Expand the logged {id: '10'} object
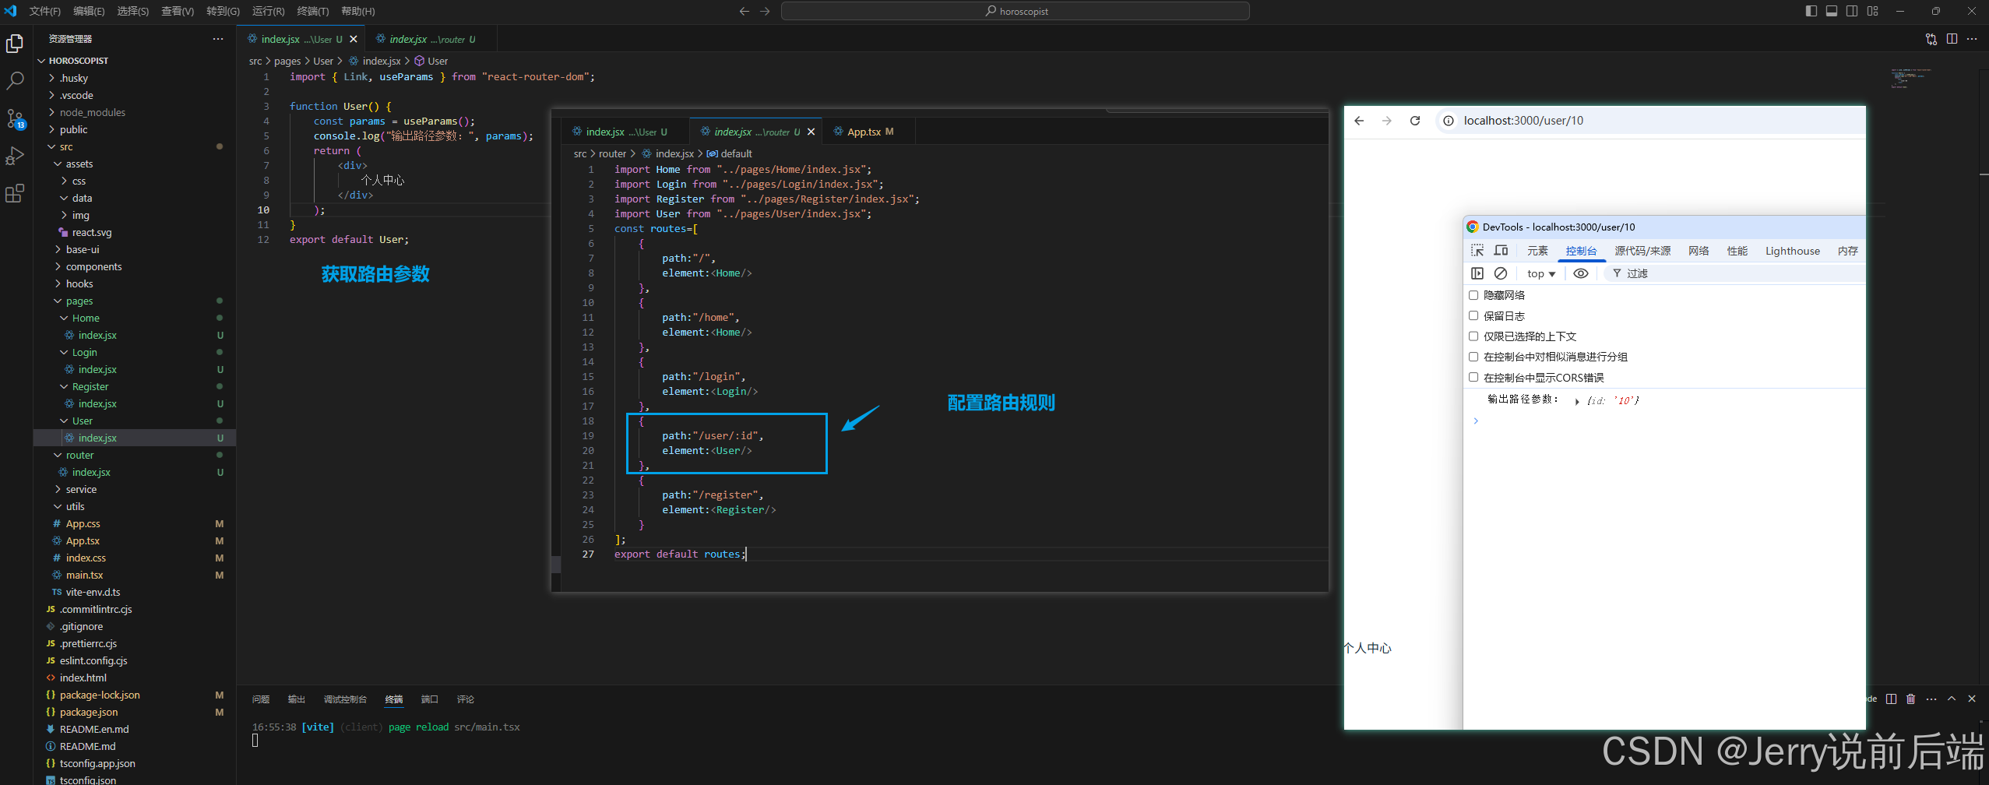Image resolution: width=1989 pixels, height=785 pixels. click(x=1577, y=401)
